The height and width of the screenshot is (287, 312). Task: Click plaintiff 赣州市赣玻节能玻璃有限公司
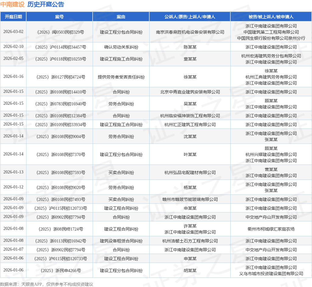tap(190, 199)
